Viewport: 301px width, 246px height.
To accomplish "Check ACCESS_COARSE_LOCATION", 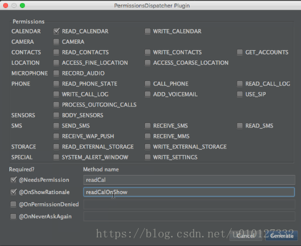I will 147,62.
